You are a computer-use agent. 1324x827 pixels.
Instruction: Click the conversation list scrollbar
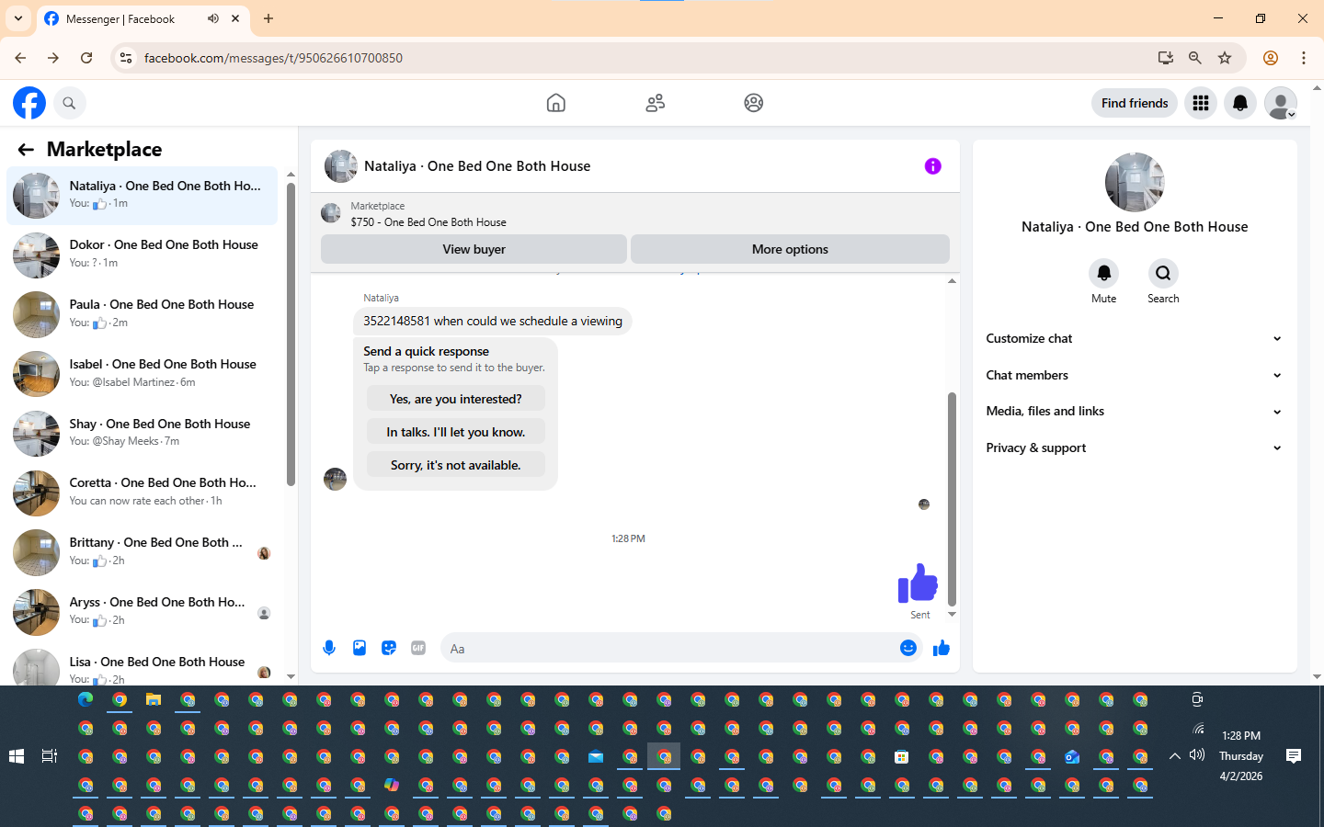[291, 334]
